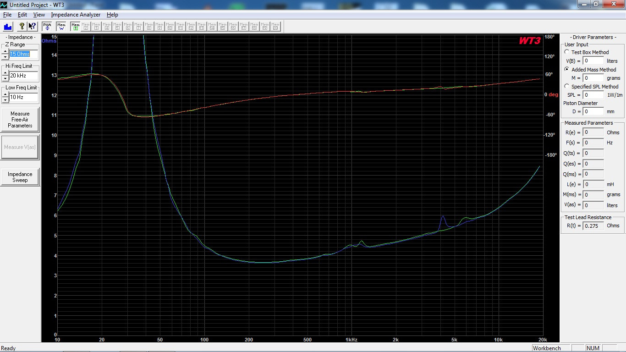Screen dimensions: 626x352
Task: Click the Mem W toolbar icon
Action: (61, 26)
